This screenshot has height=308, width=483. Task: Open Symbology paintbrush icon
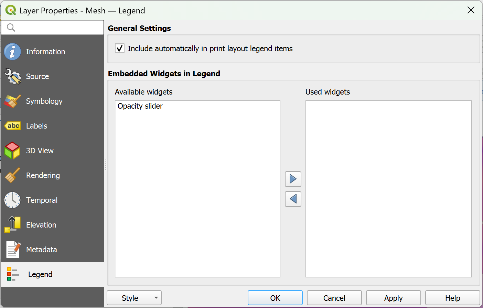12,101
